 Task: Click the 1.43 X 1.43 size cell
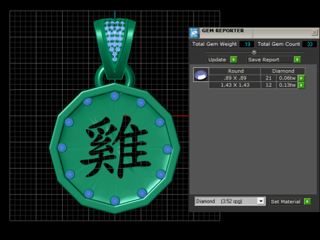click(235, 85)
